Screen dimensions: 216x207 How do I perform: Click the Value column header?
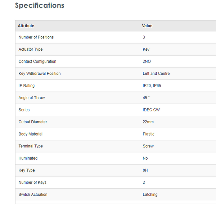(147, 26)
